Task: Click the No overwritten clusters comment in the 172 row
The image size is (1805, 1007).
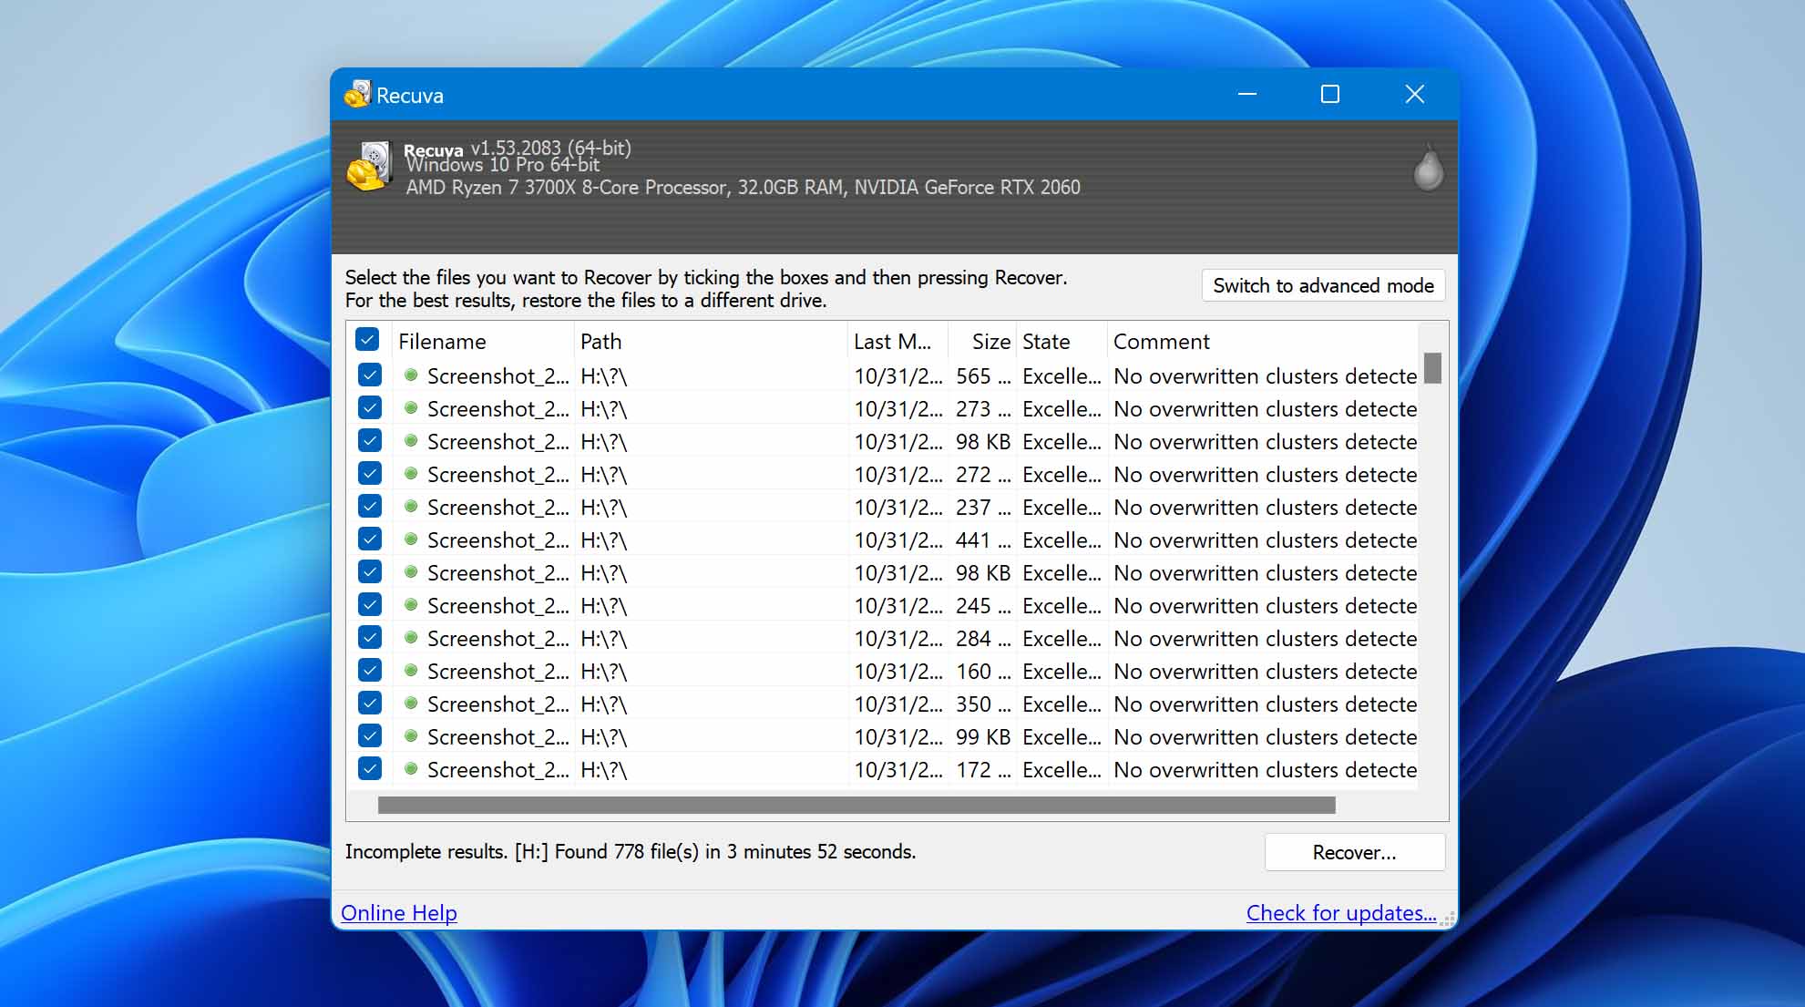Action: 1265,770
